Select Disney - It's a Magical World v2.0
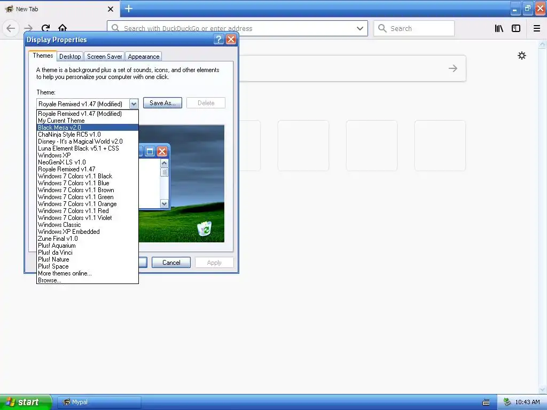The width and height of the screenshot is (547, 410). point(88,141)
